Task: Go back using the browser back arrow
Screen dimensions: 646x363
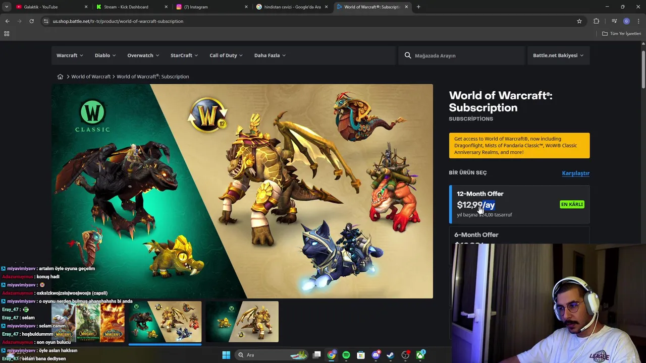Action: point(7,21)
